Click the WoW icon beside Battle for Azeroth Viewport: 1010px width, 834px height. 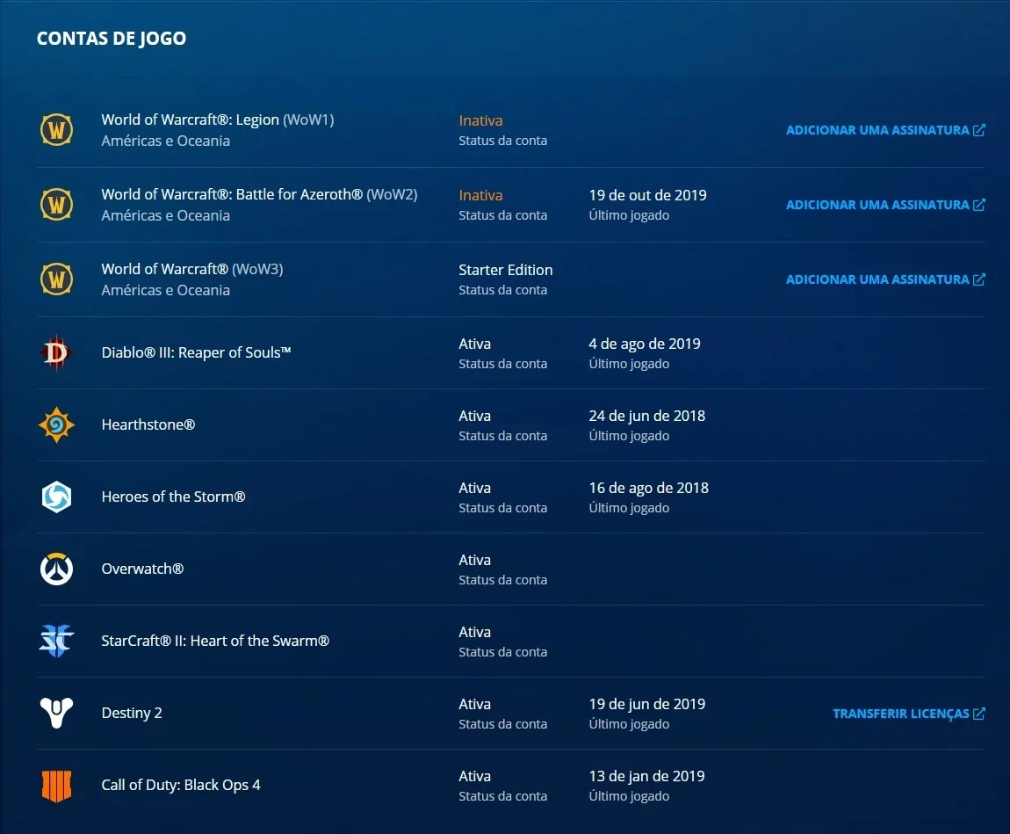coord(57,204)
